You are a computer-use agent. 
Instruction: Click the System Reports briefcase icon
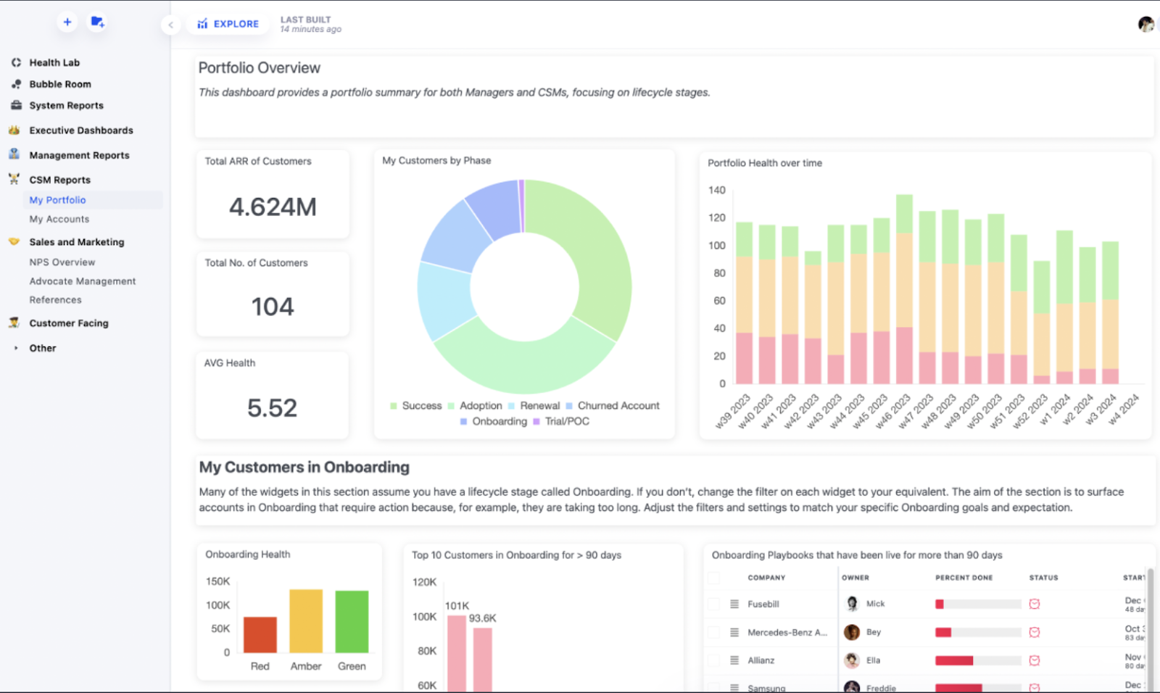coord(16,105)
